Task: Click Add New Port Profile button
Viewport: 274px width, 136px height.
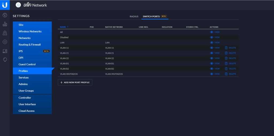Action: coord(75,83)
